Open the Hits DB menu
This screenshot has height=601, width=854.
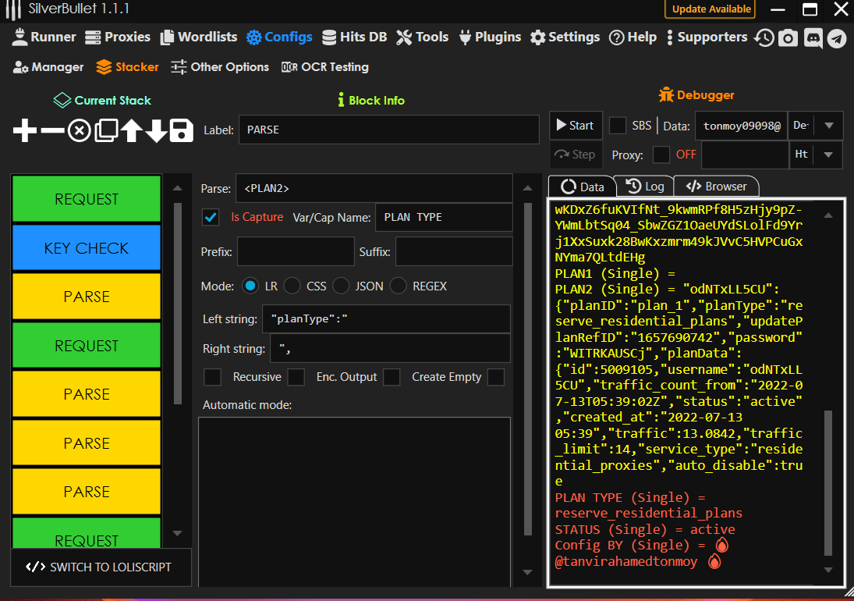[x=353, y=37]
